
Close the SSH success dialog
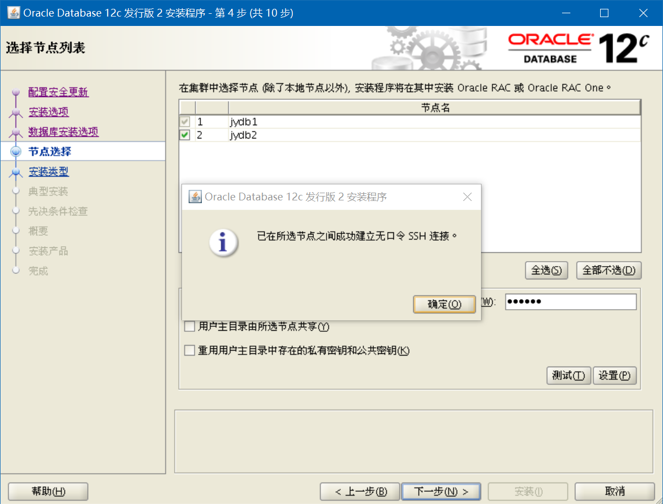coord(467,197)
